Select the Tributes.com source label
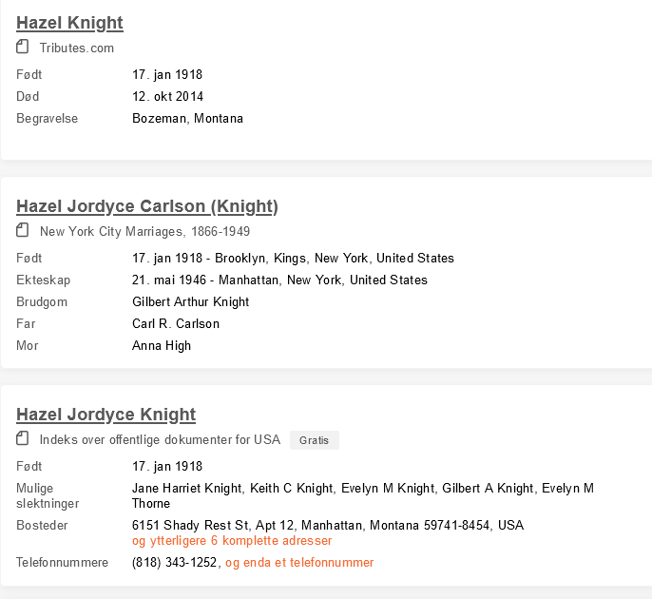This screenshot has width=652, height=599. [77, 48]
